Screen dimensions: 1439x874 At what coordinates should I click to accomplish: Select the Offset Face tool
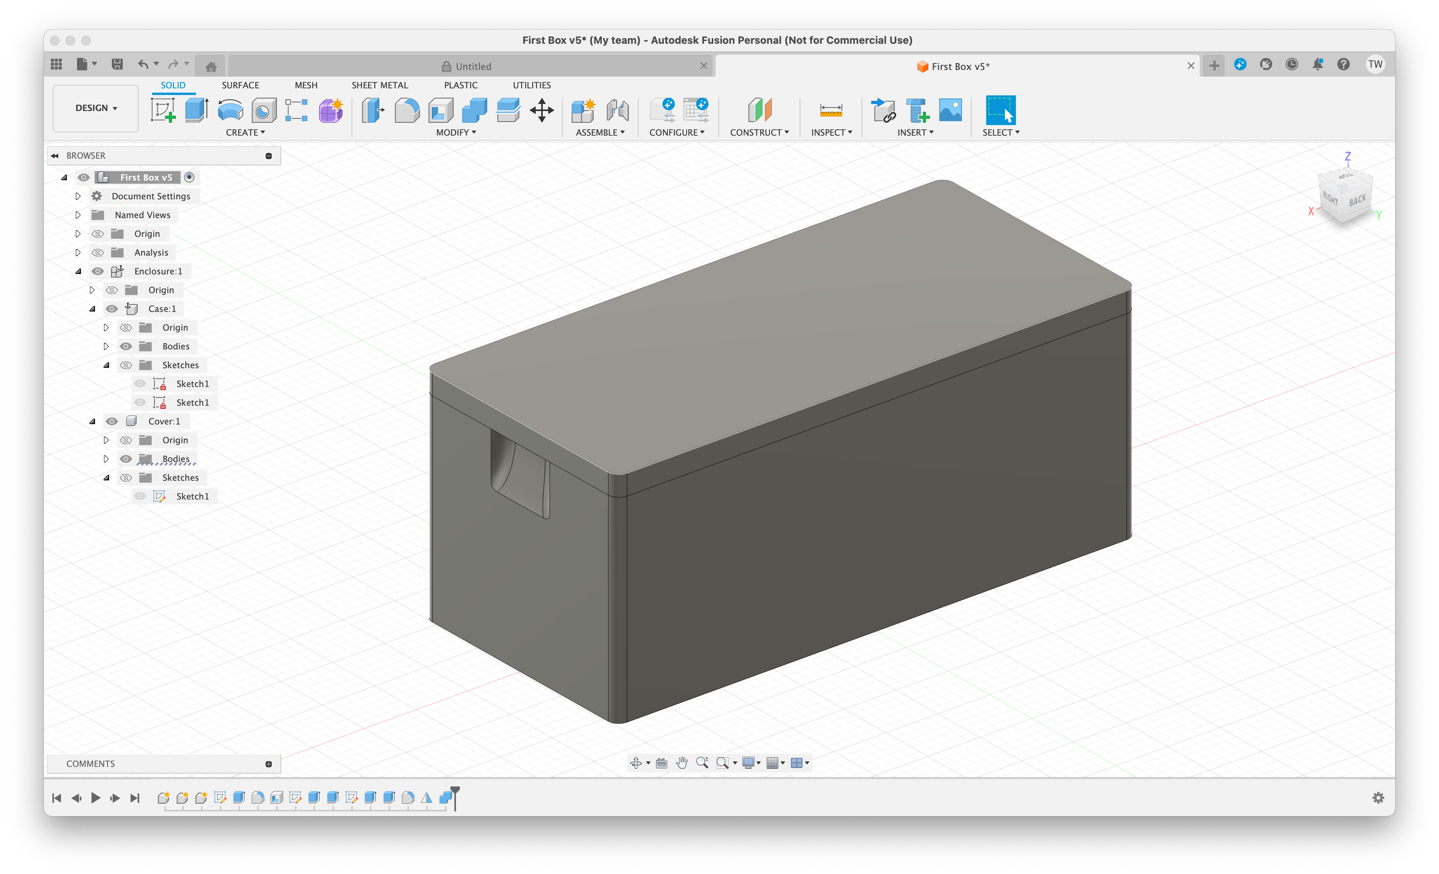tap(508, 110)
